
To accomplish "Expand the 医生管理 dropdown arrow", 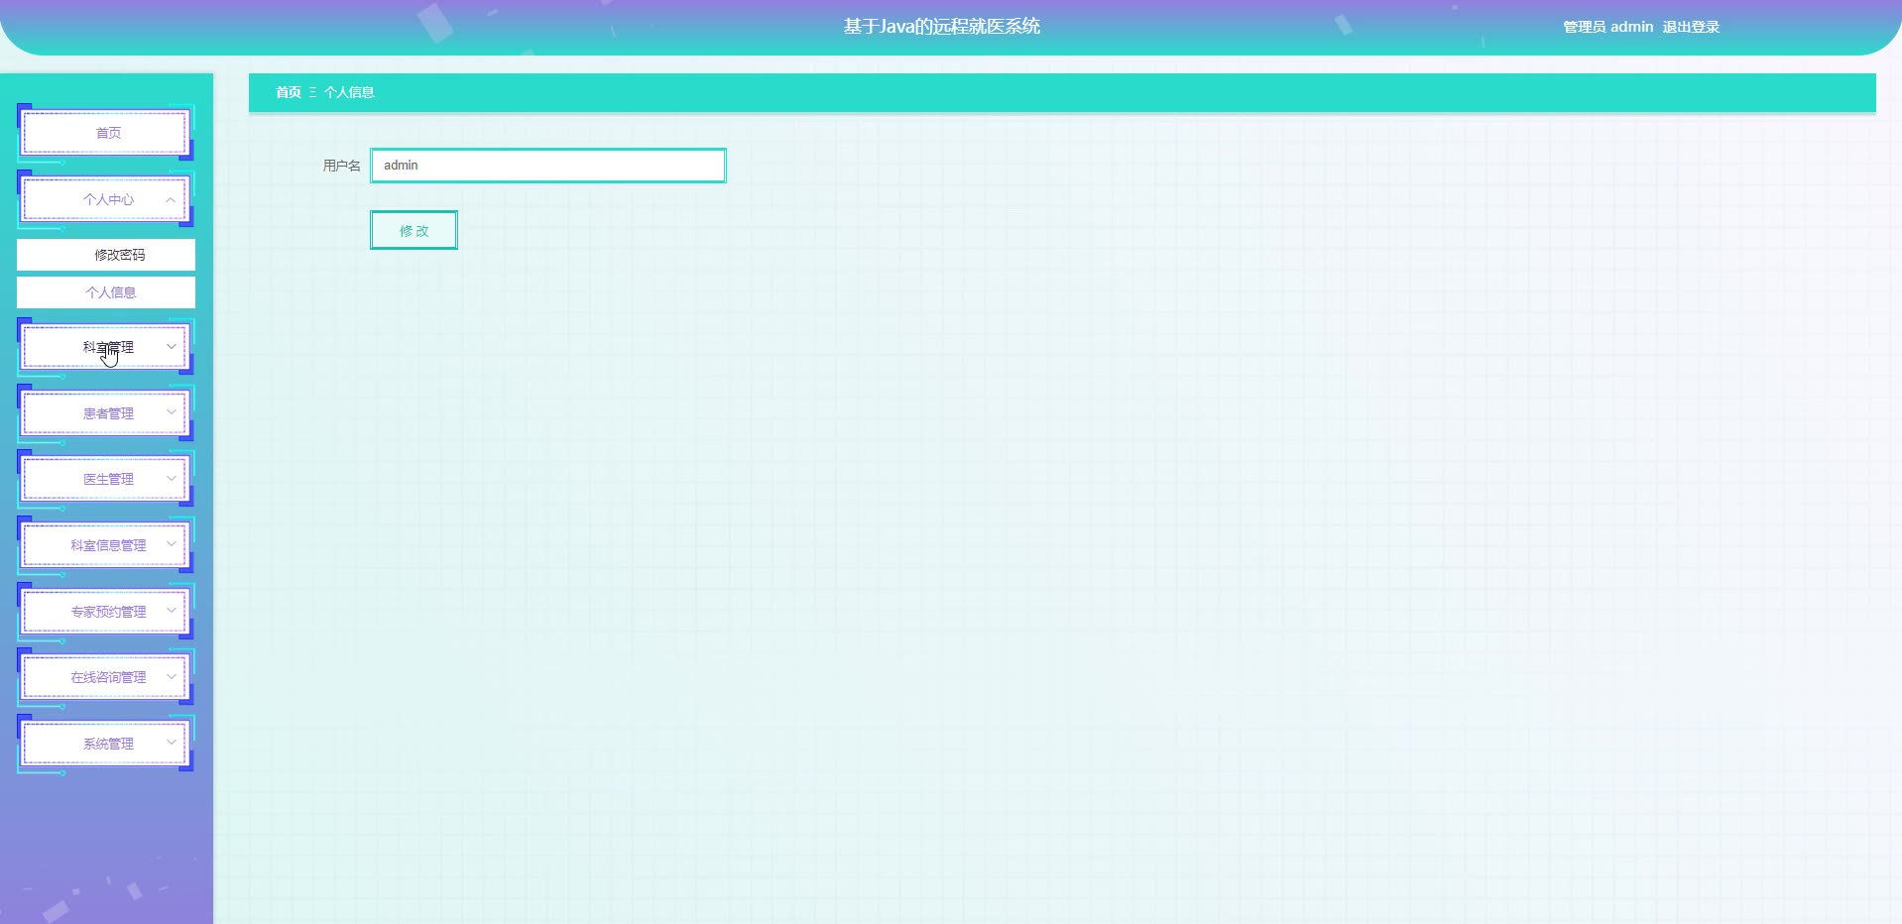I will 171,479.
